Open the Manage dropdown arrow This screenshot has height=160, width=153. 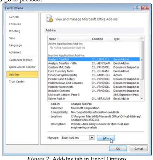pyautogui.click(x=92, y=138)
